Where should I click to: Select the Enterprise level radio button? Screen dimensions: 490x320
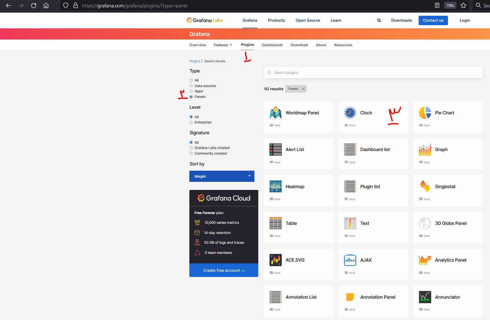191,122
